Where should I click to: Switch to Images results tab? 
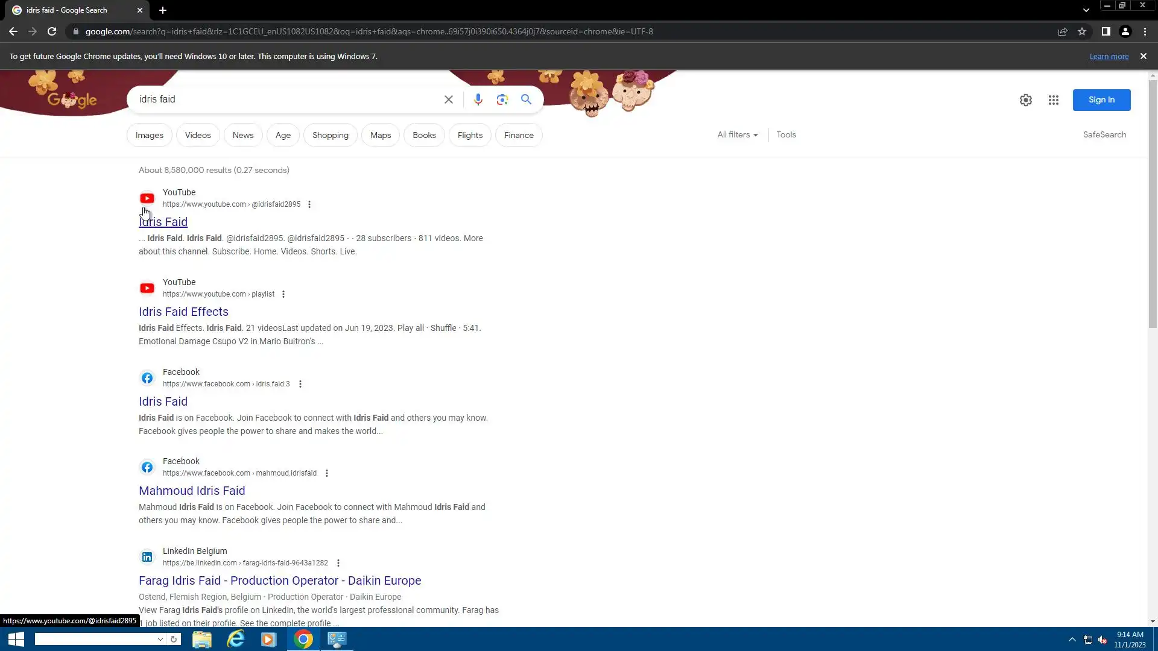coord(149,135)
